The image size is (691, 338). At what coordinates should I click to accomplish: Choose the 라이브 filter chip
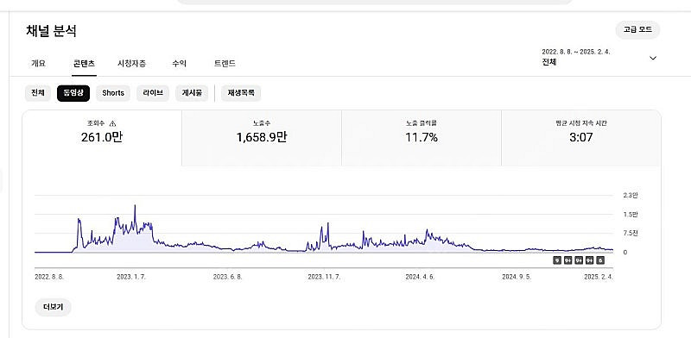click(x=153, y=93)
